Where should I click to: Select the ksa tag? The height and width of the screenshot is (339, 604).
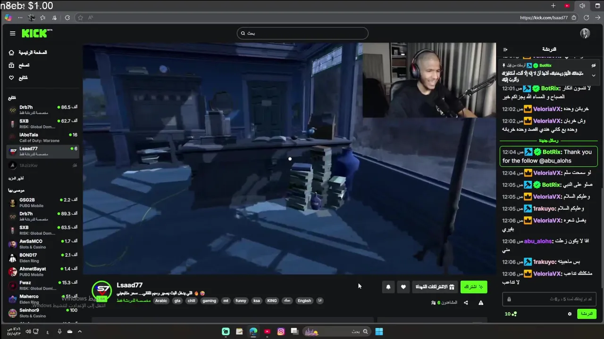pyautogui.click(x=257, y=301)
